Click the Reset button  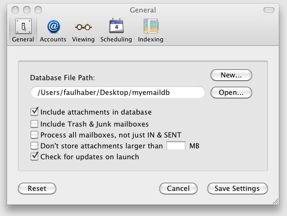37,188
